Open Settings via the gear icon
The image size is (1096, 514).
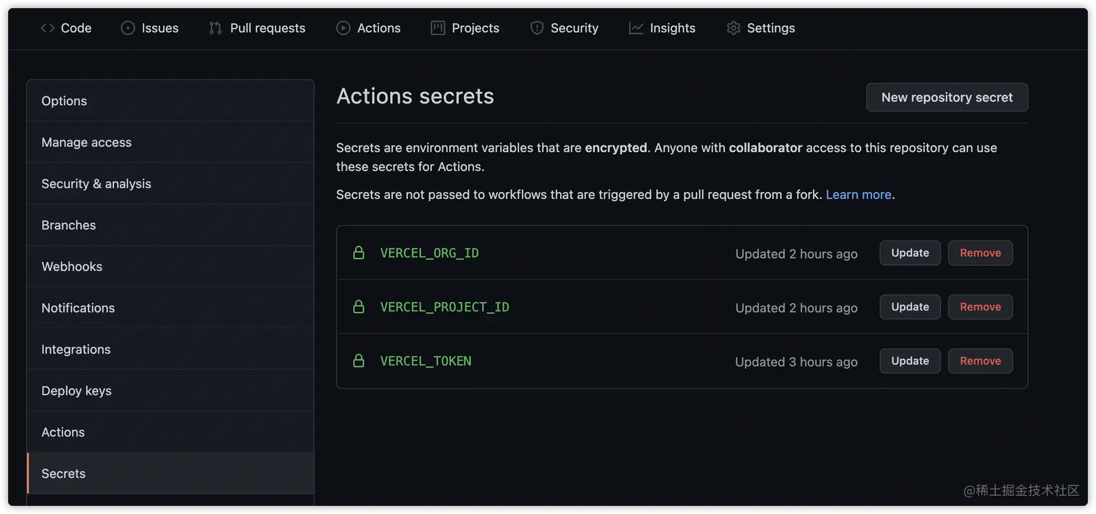click(x=732, y=28)
